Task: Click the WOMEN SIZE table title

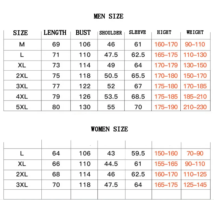Action: [x=109, y=129]
